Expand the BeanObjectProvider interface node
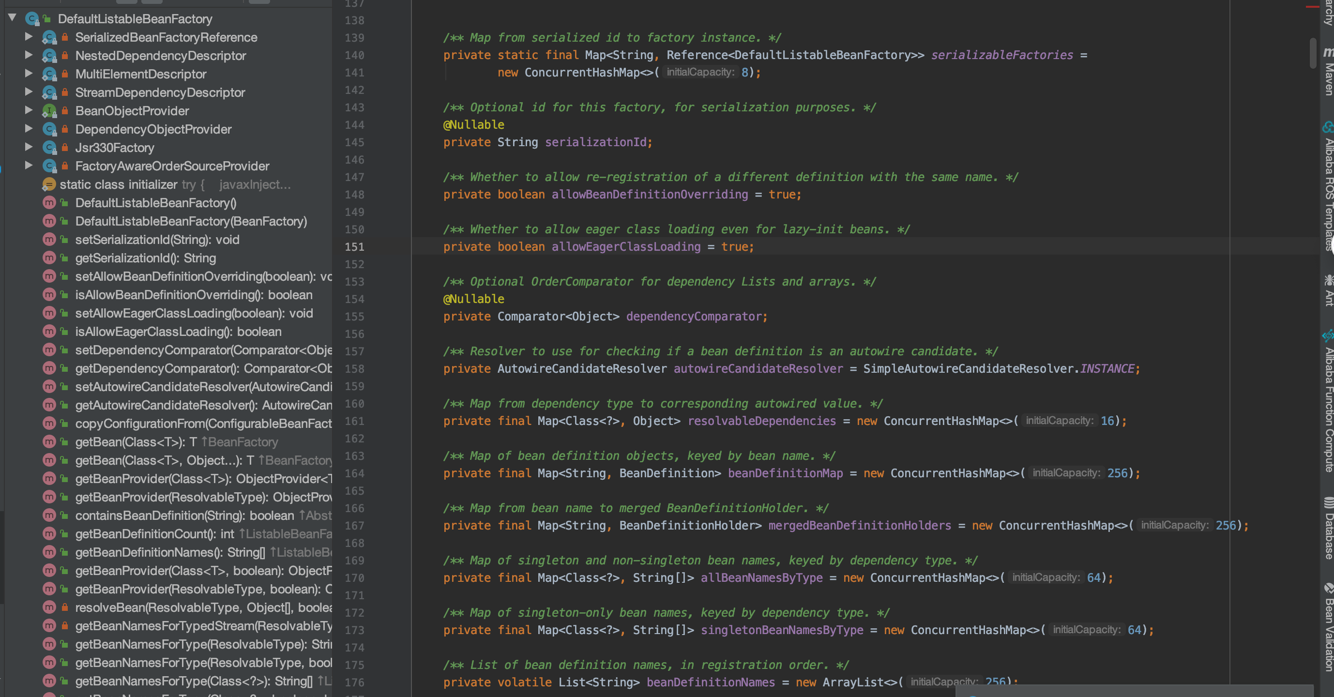1334x697 pixels. [29, 111]
